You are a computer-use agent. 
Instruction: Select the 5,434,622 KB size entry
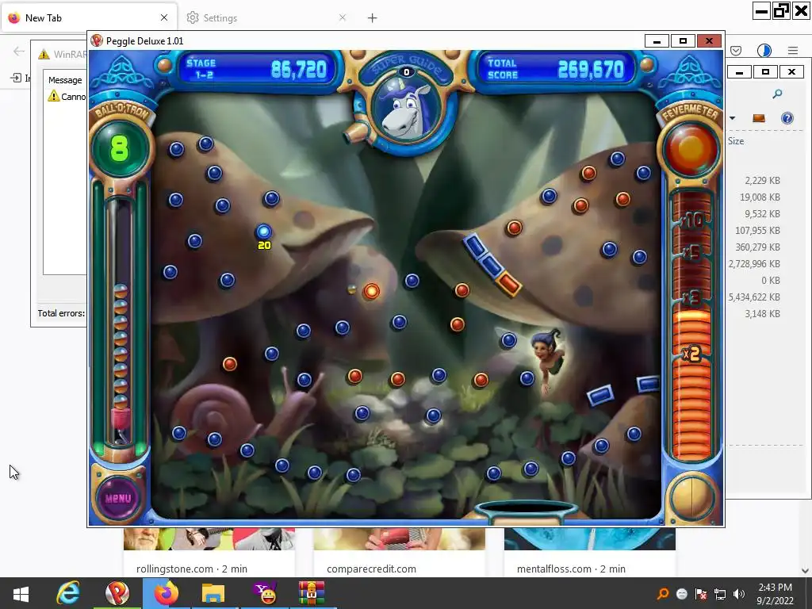(x=755, y=297)
